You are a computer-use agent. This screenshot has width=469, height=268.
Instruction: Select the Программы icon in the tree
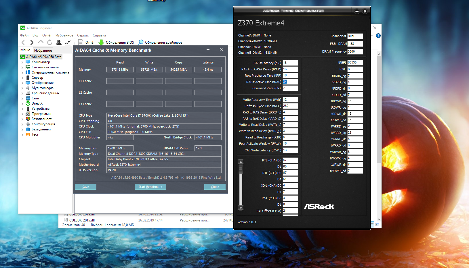click(28, 114)
